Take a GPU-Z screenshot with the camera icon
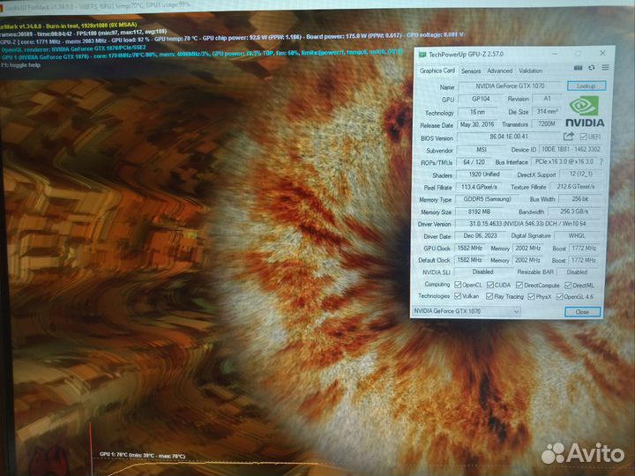Screen dimensions: 635x476 coord(578,68)
